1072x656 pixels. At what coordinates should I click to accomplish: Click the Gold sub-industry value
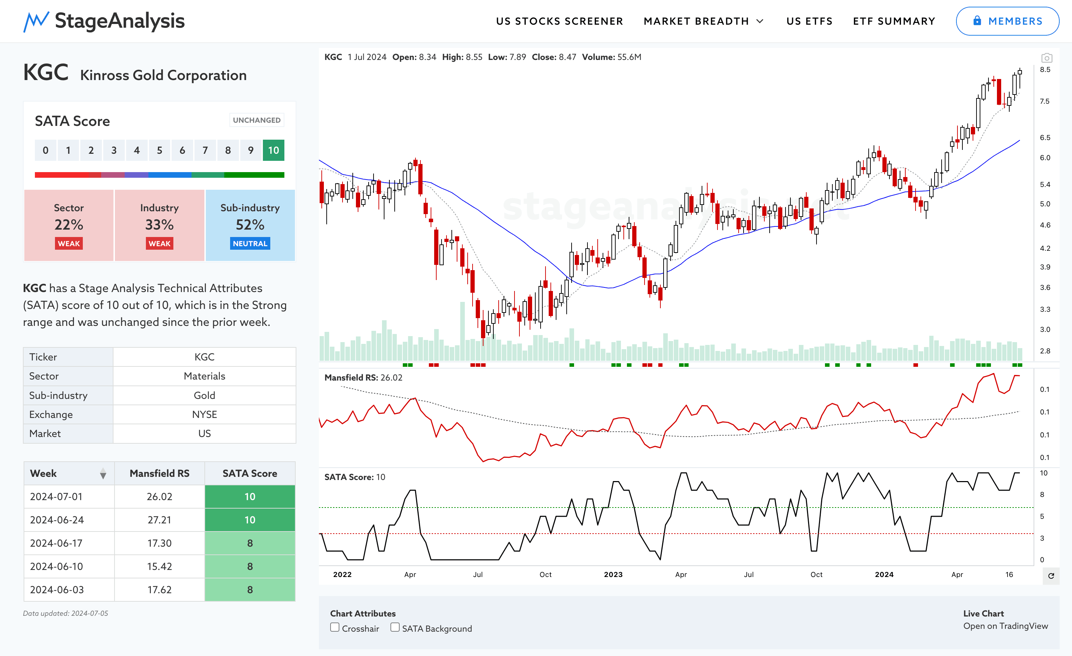204,395
